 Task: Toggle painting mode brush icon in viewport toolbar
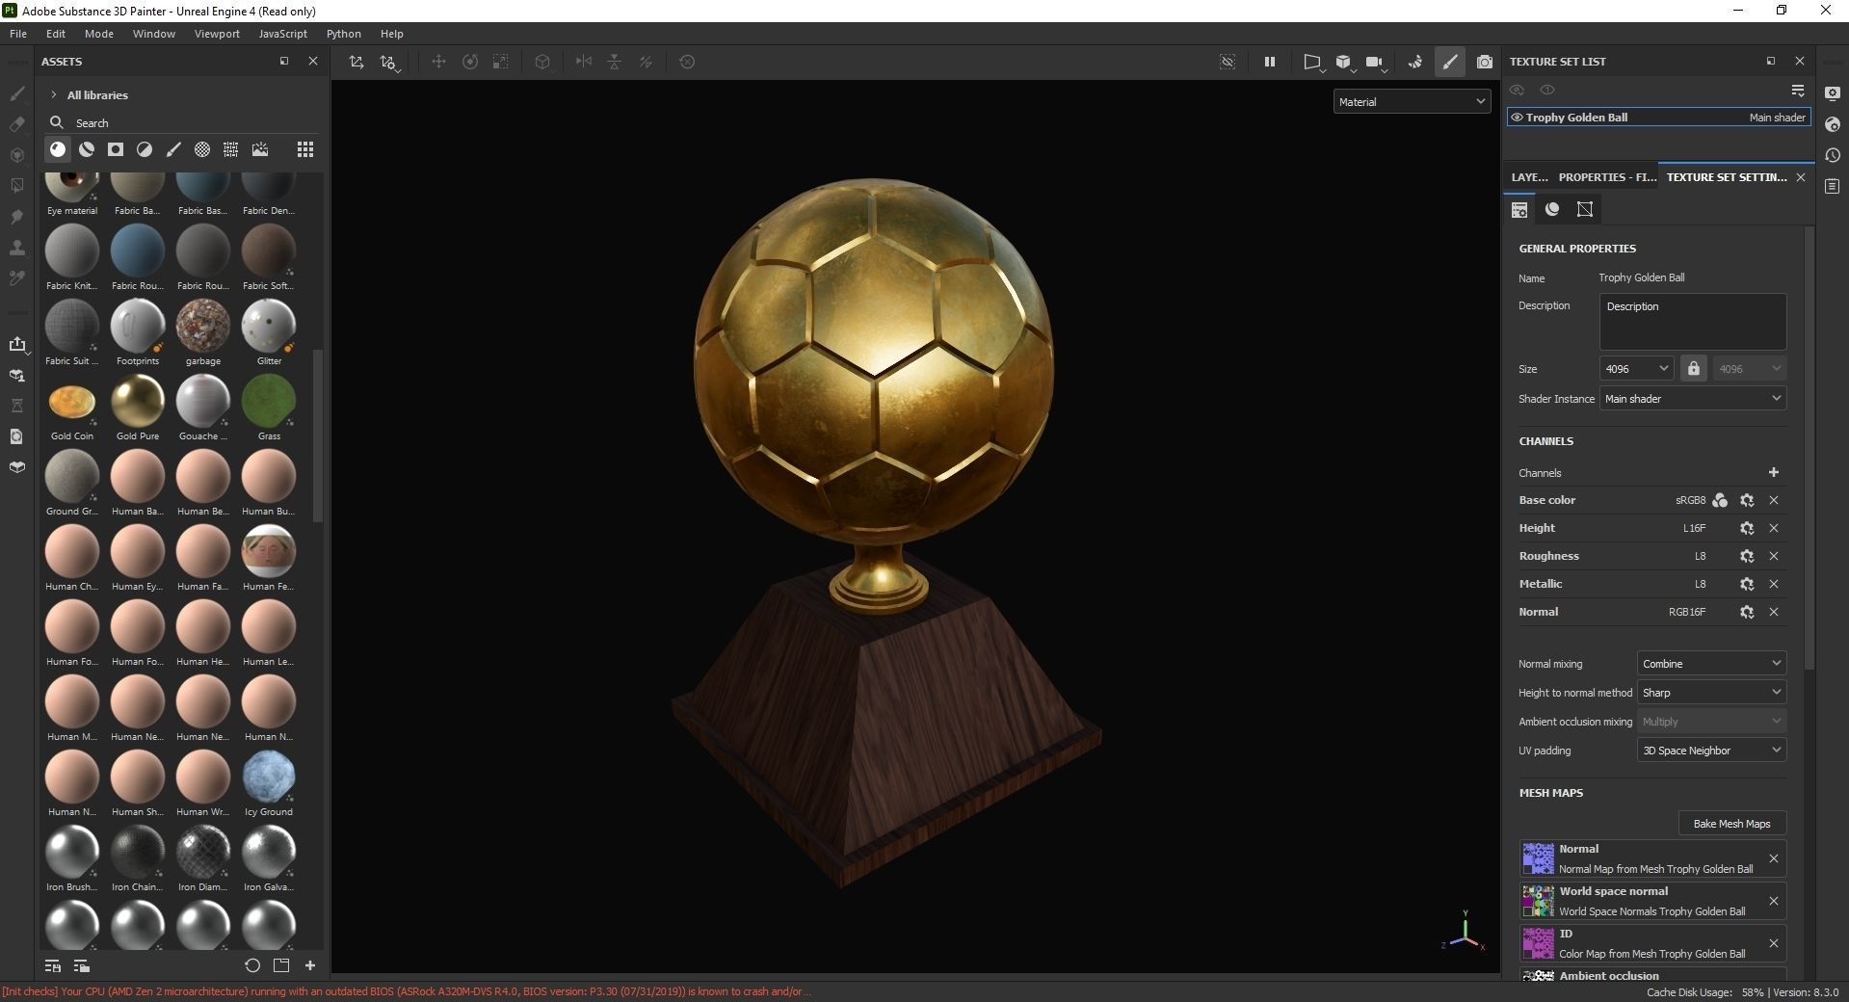pos(1450,62)
